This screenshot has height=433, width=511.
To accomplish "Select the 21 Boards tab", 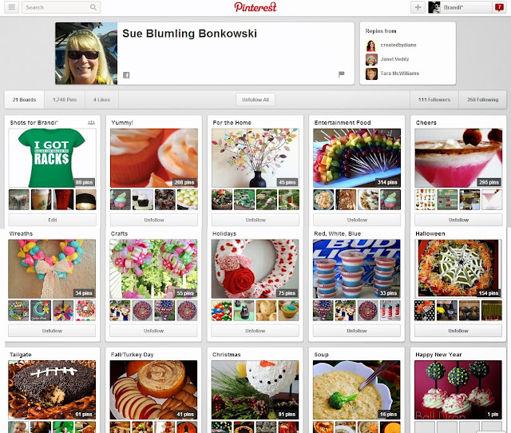I will coord(25,100).
